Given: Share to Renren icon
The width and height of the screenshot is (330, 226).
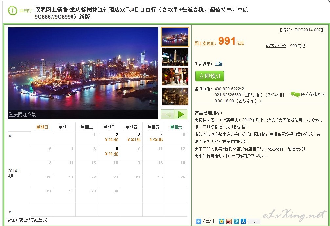Looking at the screenshot, I should click(x=243, y=221).
